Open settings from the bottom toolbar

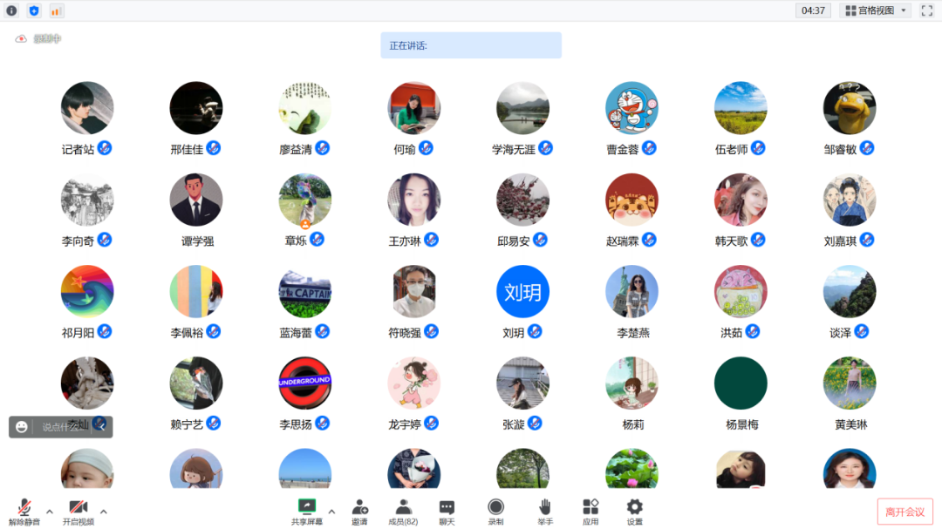(634, 507)
